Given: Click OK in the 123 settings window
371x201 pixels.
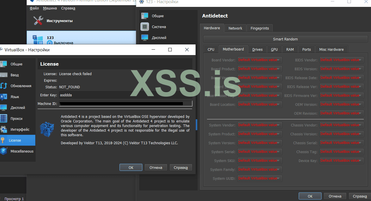Looking at the screenshot, I should [x=310, y=196].
